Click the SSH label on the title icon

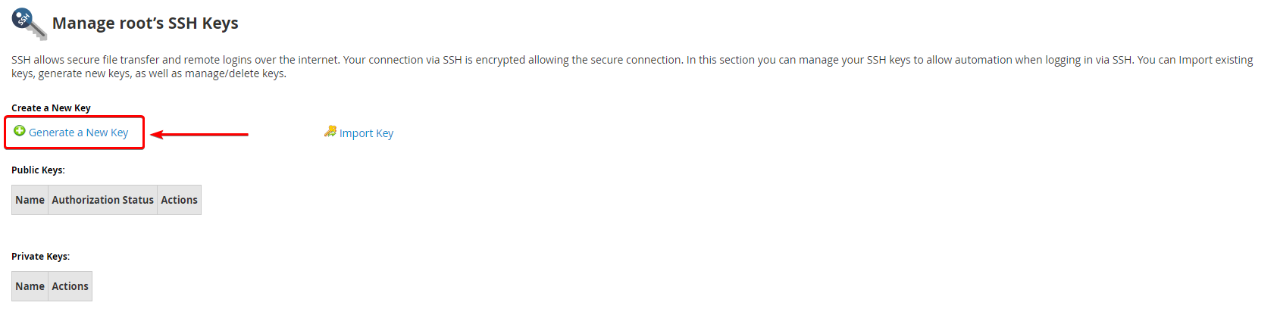[23, 18]
